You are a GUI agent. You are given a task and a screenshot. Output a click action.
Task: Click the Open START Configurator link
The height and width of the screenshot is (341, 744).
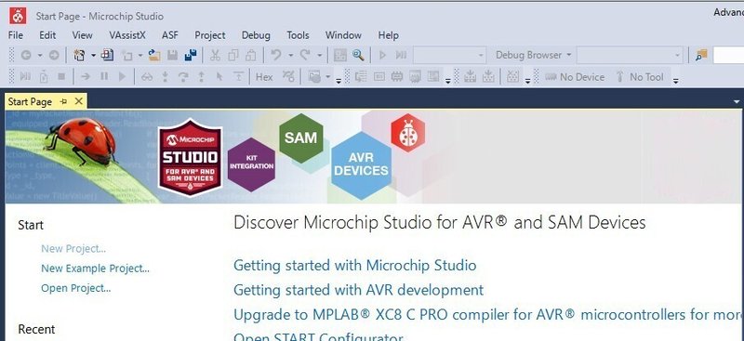tap(318, 336)
